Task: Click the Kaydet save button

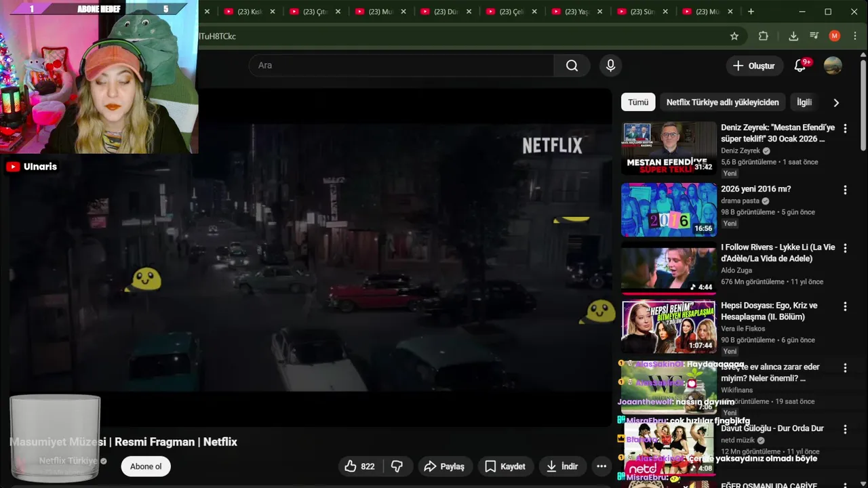Action: 505,466
